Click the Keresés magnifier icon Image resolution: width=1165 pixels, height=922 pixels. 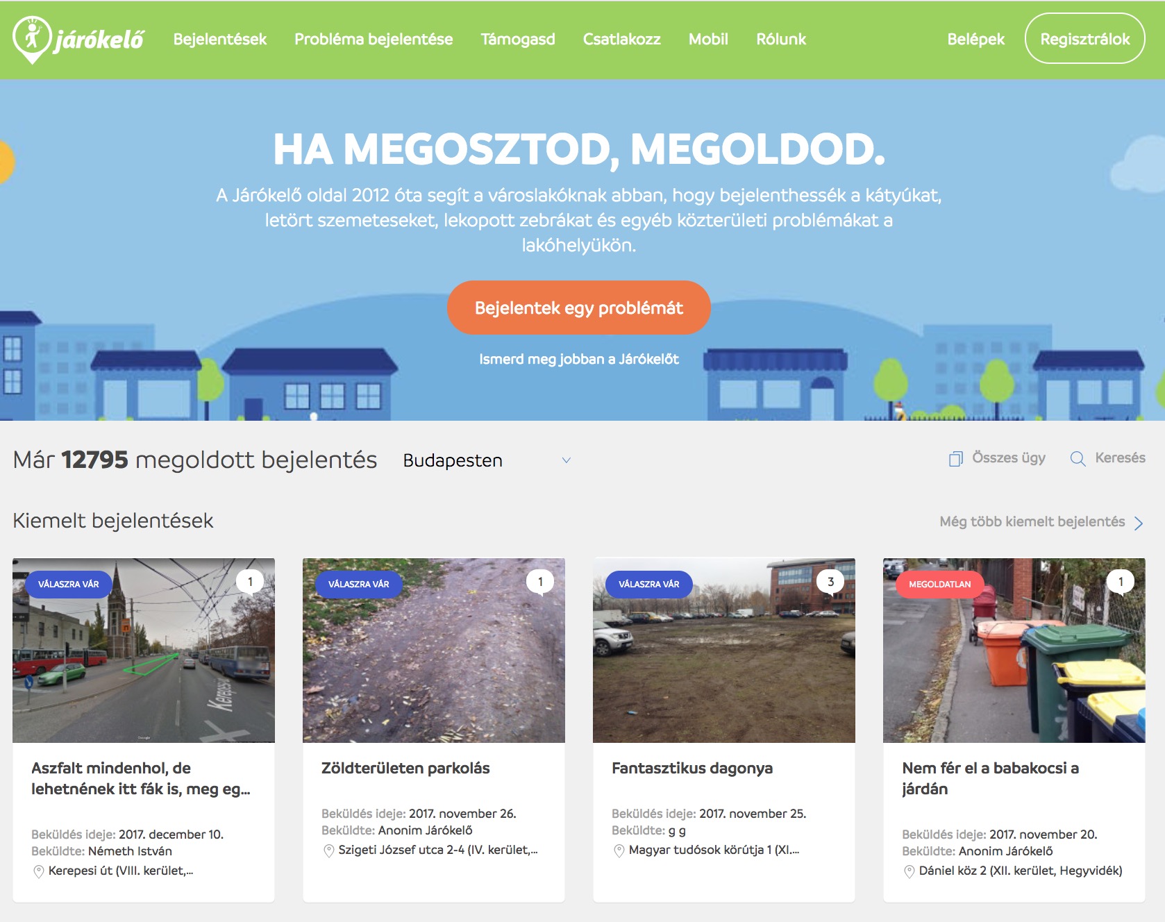click(x=1078, y=459)
